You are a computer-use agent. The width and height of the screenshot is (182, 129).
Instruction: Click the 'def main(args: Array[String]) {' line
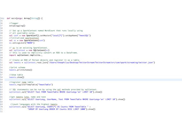coord(25,18)
